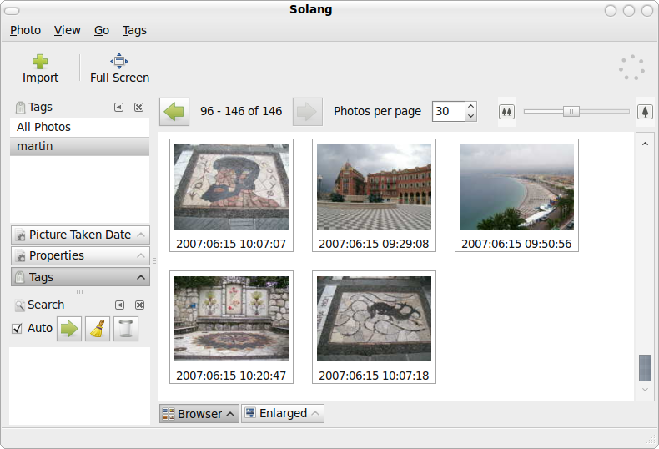The image size is (659, 449).
Task: Enter Full Screen mode
Action: pos(119,61)
